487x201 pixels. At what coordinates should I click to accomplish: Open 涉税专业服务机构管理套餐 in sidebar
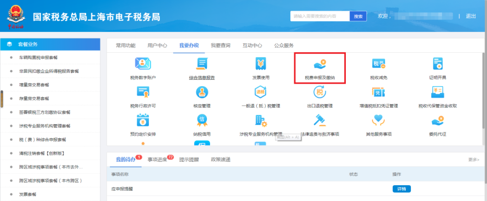tap(45, 126)
